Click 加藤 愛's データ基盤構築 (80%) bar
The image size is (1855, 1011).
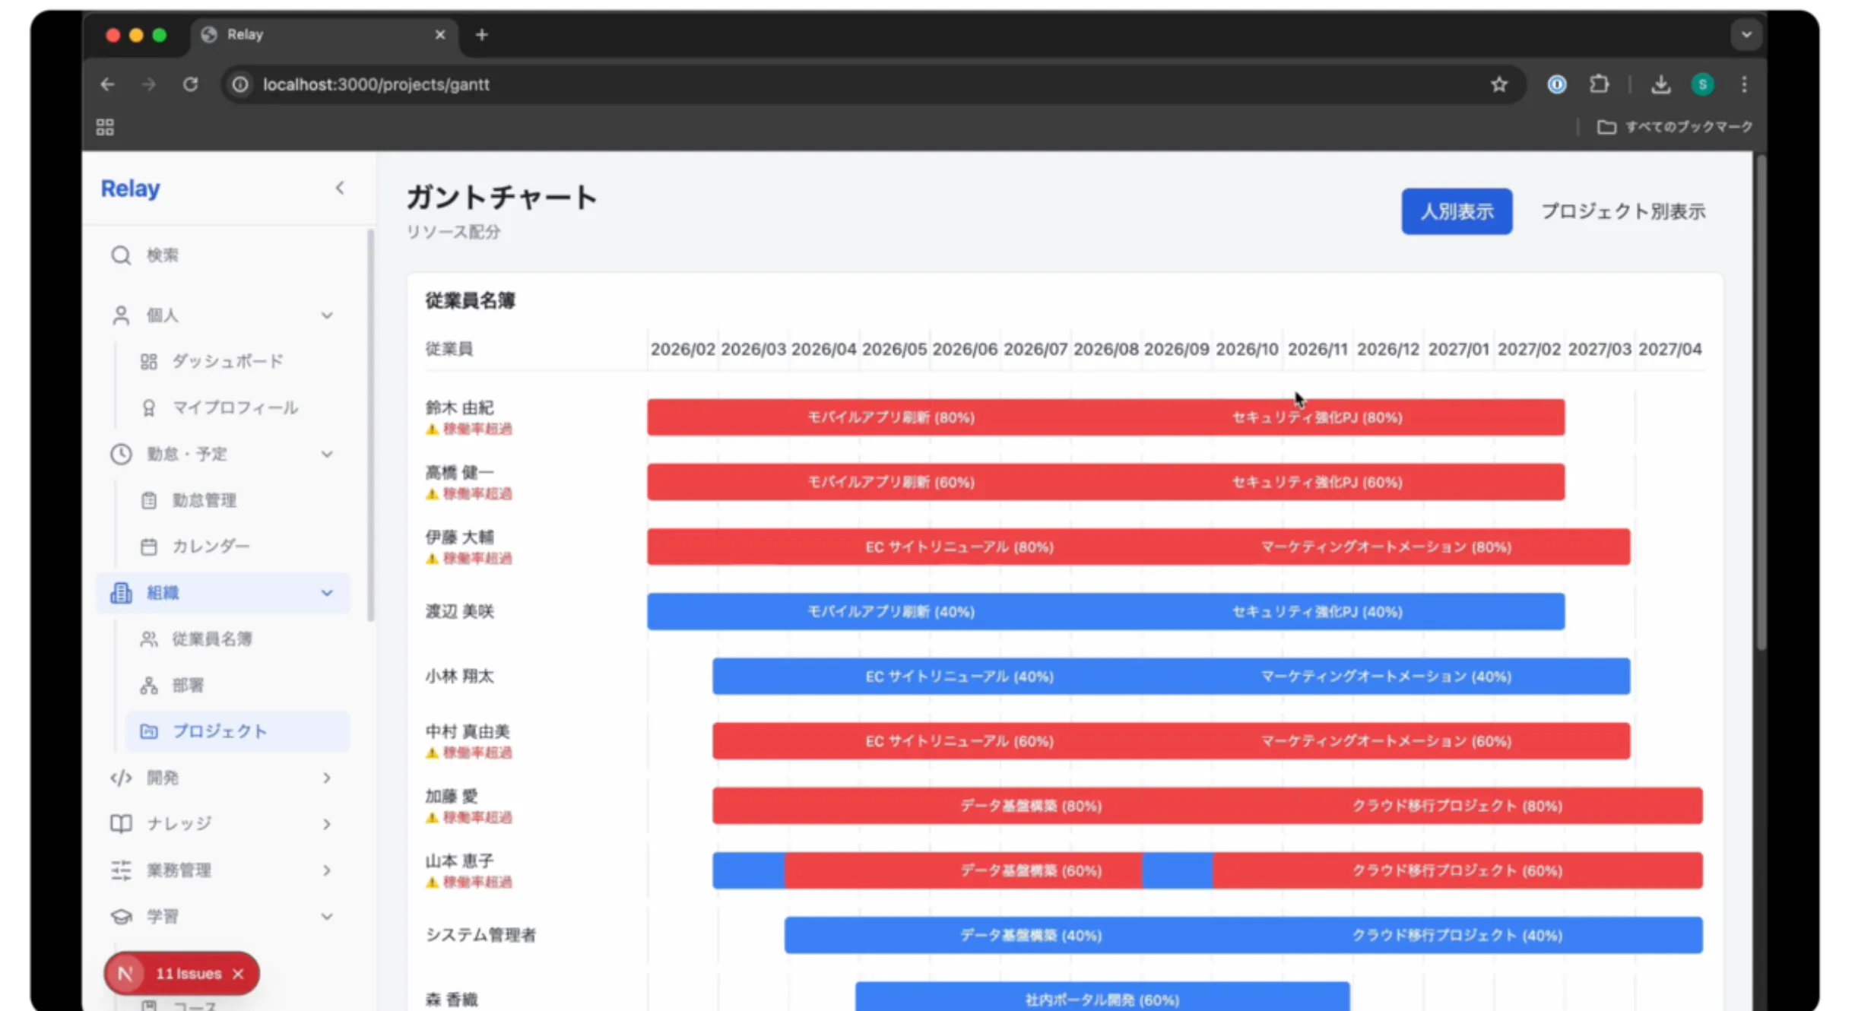click(1031, 806)
